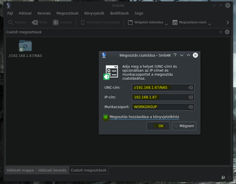The width and height of the screenshot is (236, 184).
Task: Click the Törlés clear toolbar button
Action: coord(39,22)
